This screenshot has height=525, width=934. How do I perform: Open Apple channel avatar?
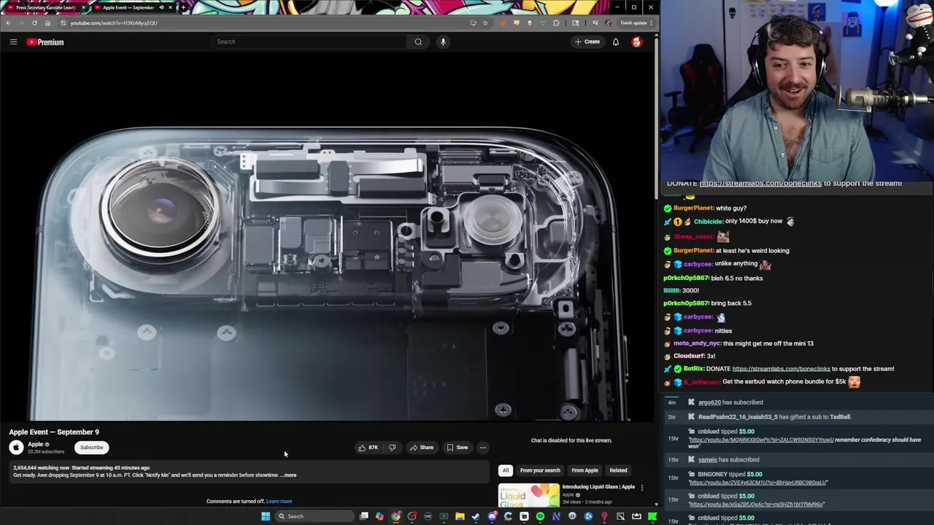coord(16,447)
